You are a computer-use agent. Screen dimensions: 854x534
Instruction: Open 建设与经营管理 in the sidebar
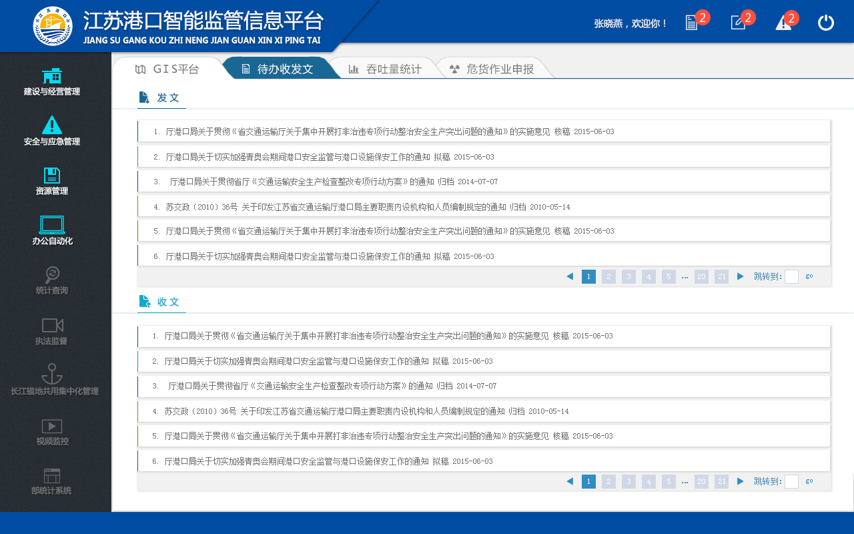pyautogui.click(x=52, y=81)
